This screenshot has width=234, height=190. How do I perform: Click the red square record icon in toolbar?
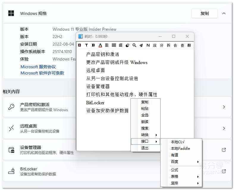[x=80, y=45]
